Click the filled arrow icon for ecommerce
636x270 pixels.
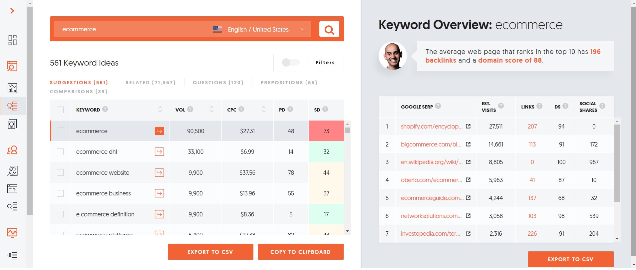[159, 131]
